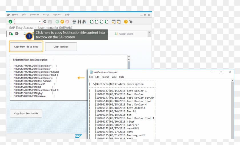The height and width of the screenshot is (145, 240).
Task: Click the Notepad scrollbar up arrow
Action: point(232,80)
